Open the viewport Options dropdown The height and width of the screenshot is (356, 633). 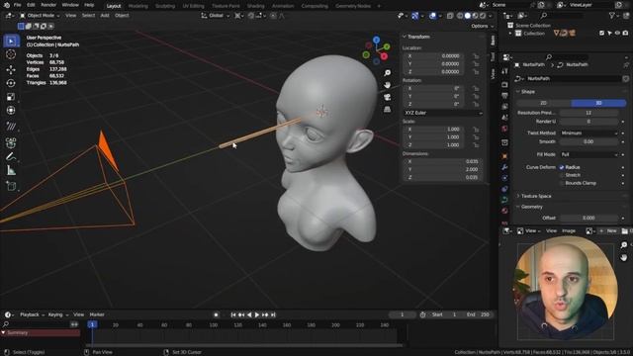pos(482,26)
